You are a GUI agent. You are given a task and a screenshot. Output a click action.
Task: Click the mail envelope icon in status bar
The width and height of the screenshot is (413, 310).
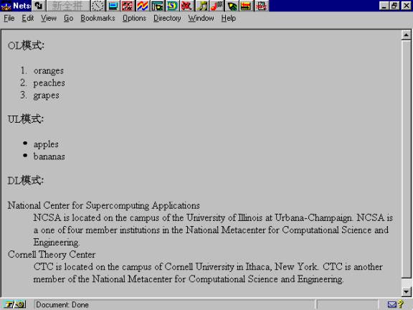pyautogui.click(x=391, y=305)
